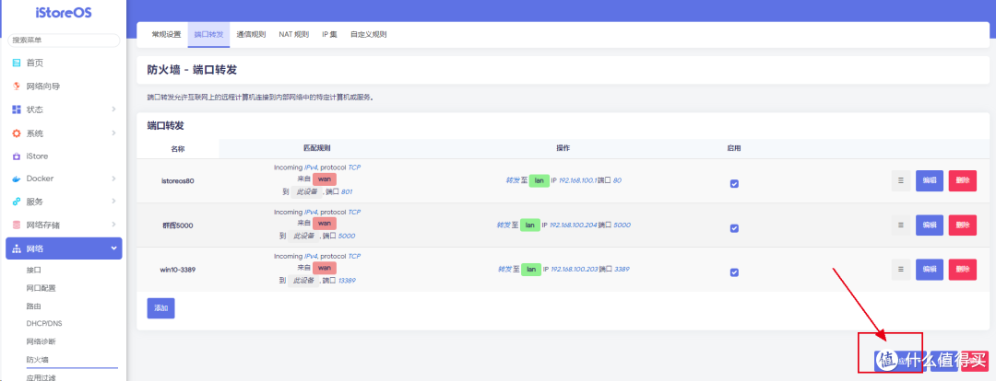Image resolution: width=996 pixels, height=381 pixels.
Task: Open the 自定义规则 tab
Action: click(368, 34)
